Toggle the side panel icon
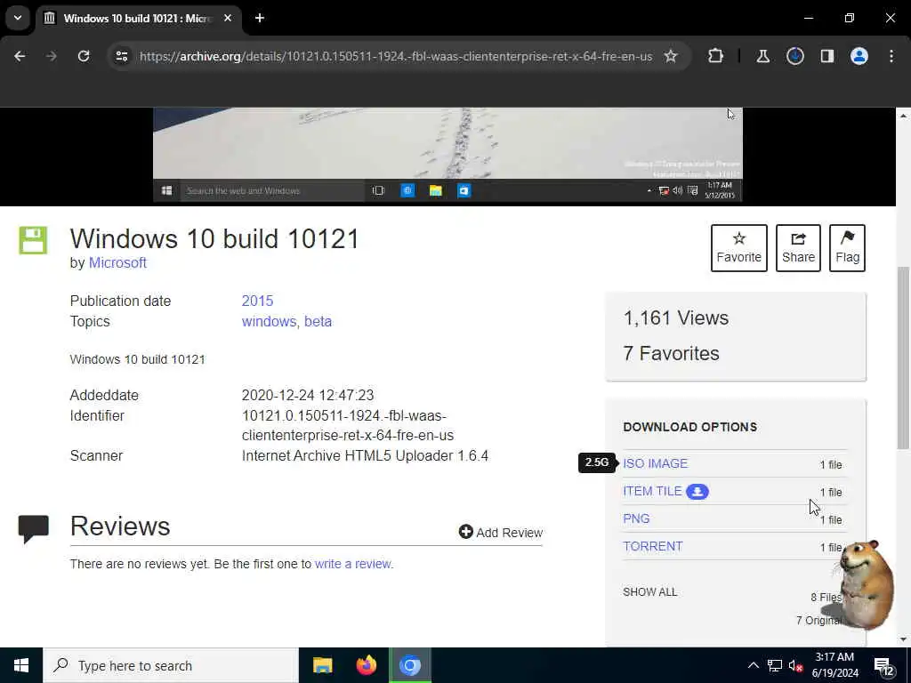The width and height of the screenshot is (911, 683). (x=827, y=56)
